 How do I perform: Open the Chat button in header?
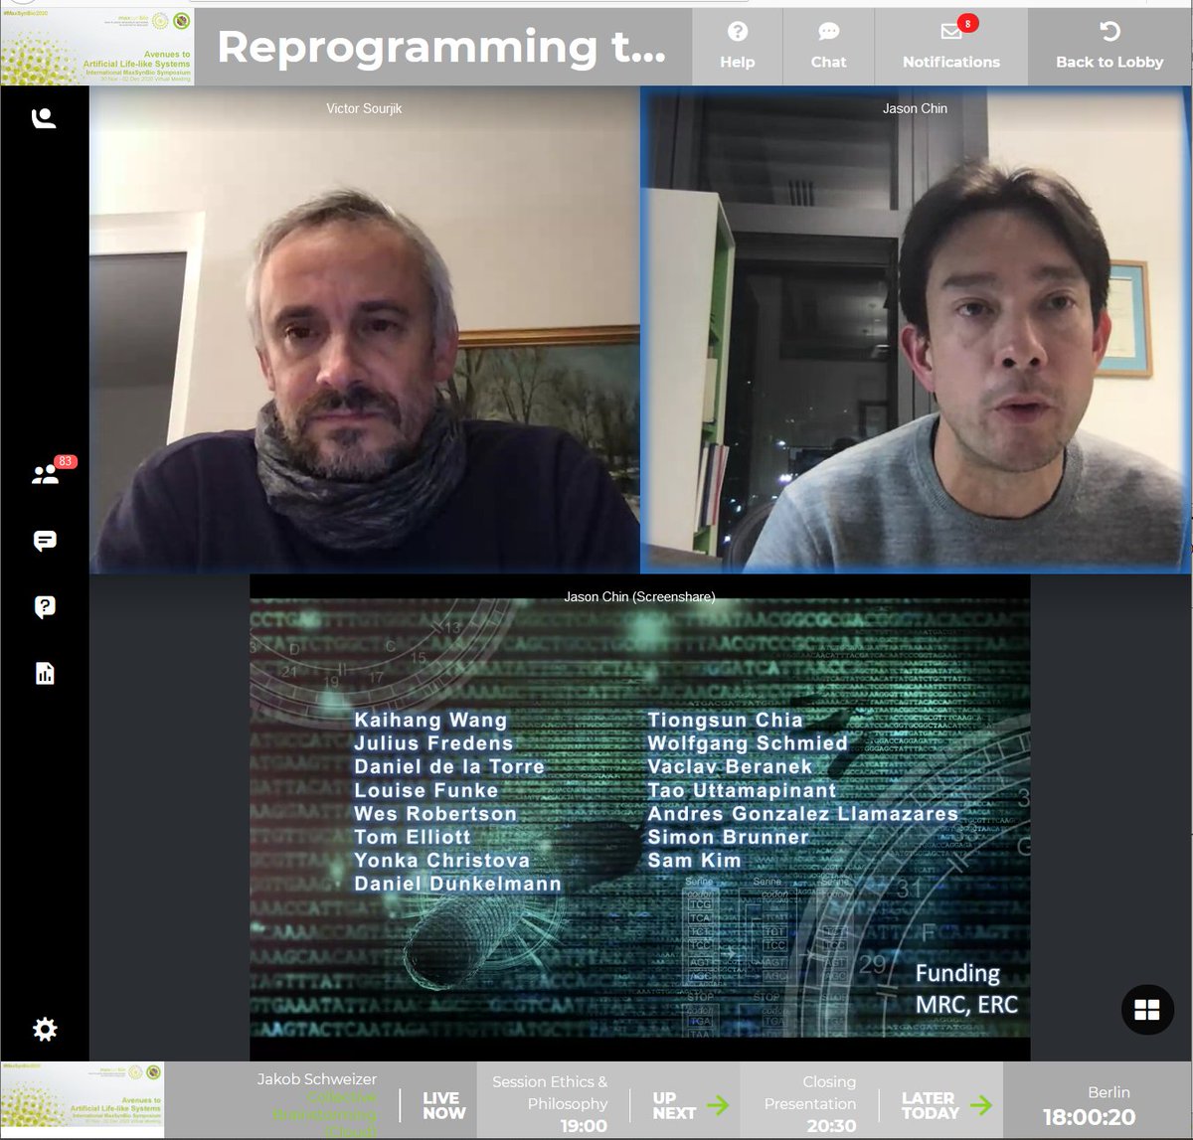828,47
